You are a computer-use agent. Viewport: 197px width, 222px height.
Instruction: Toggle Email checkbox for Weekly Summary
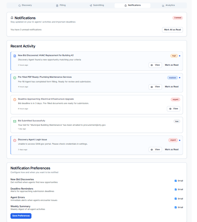176,207
